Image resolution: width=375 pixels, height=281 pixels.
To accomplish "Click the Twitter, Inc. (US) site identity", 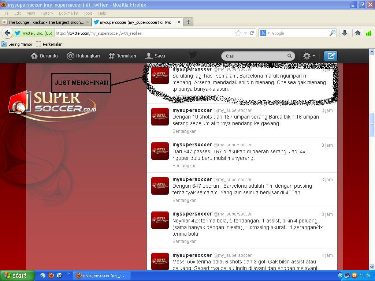I will click(x=34, y=33).
